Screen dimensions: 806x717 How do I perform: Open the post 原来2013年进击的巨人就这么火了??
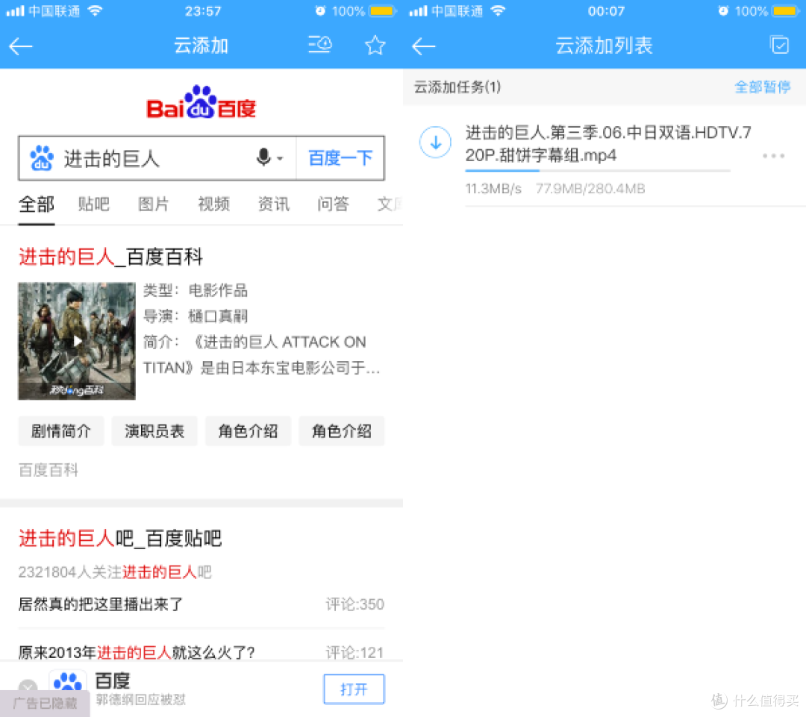[137, 653]
